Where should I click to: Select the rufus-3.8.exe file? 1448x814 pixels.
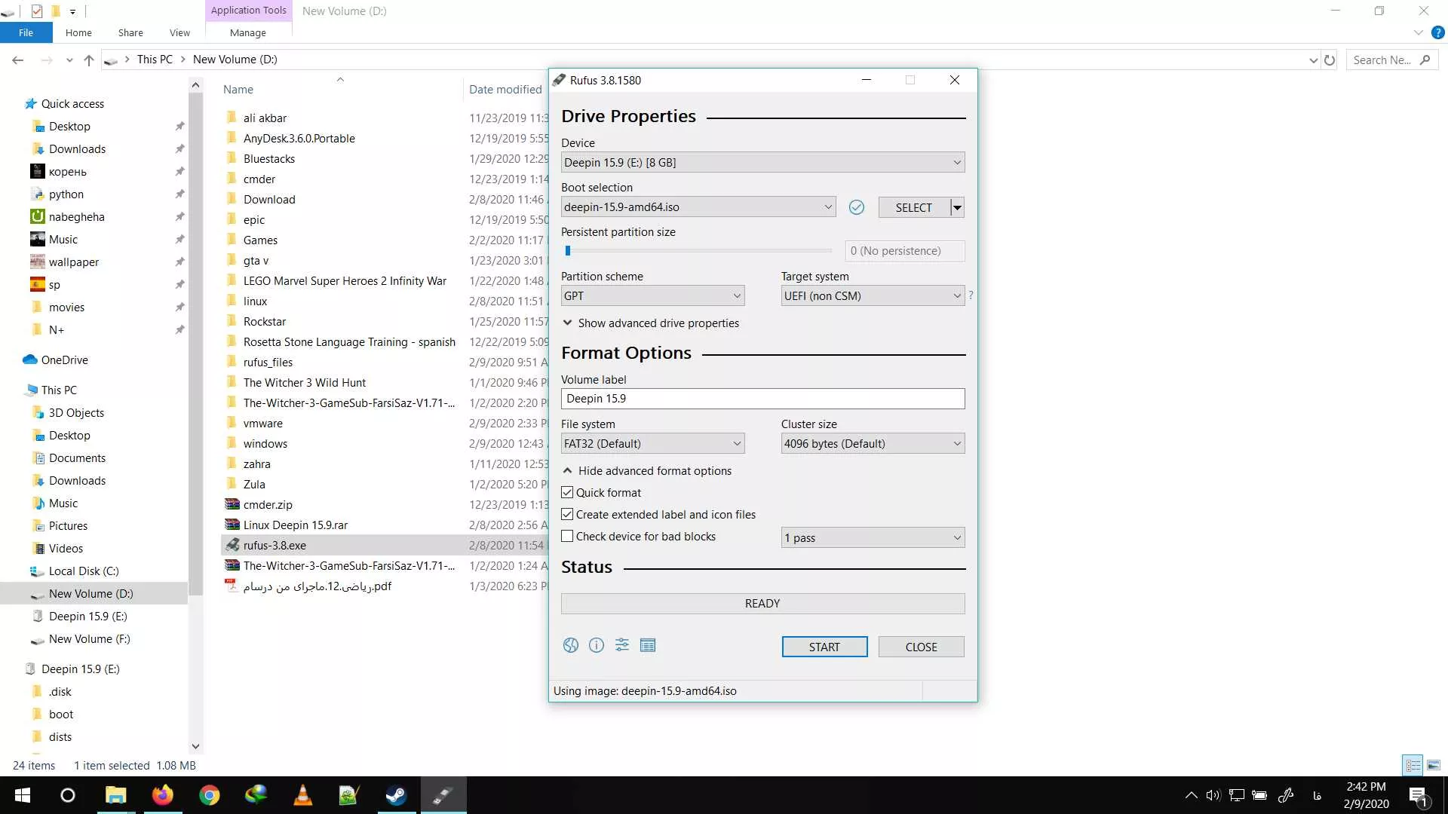tap(275, 545)
